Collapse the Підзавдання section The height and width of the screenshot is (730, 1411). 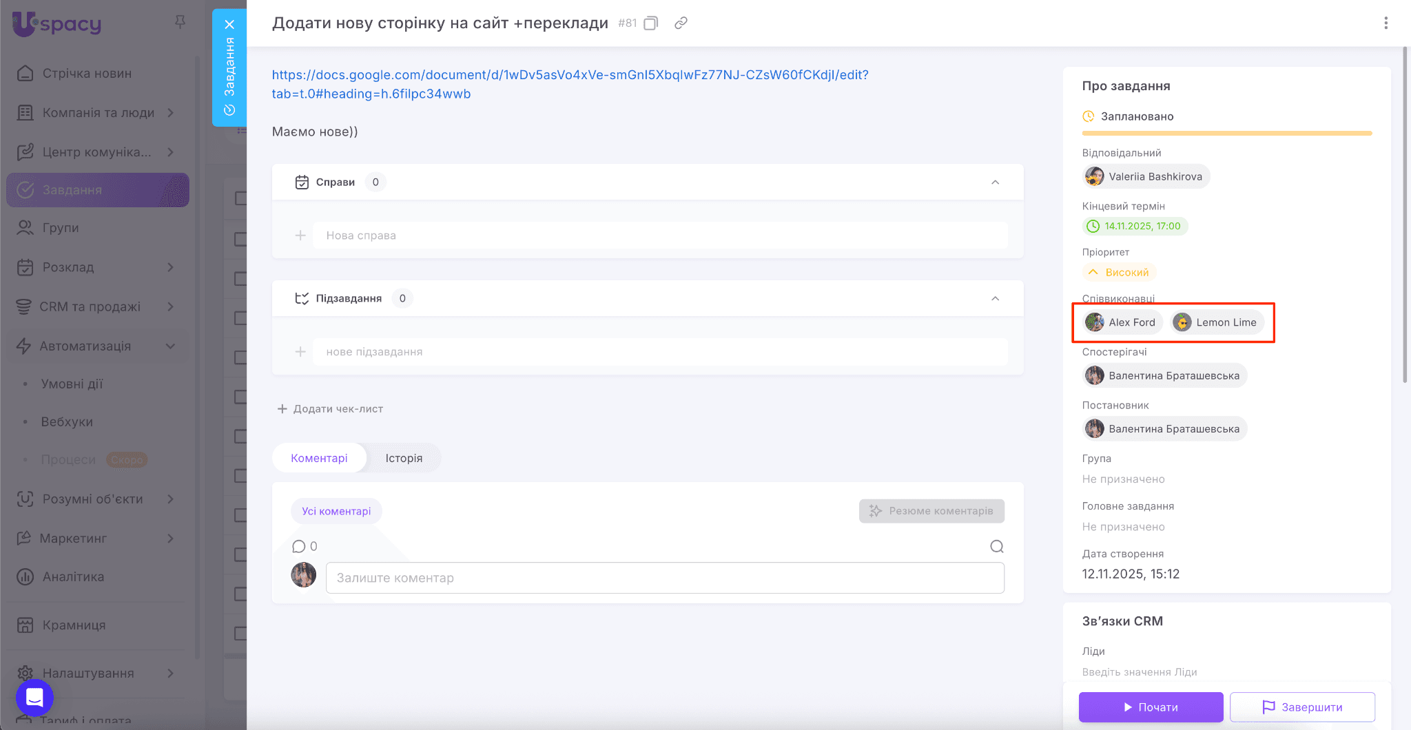click(x=995, y=299)
